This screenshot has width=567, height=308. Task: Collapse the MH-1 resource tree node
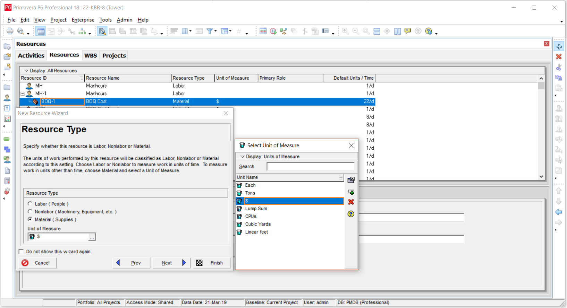(23, 94)
